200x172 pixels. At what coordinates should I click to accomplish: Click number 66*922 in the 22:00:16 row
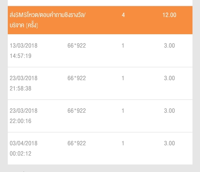[76, 111]
